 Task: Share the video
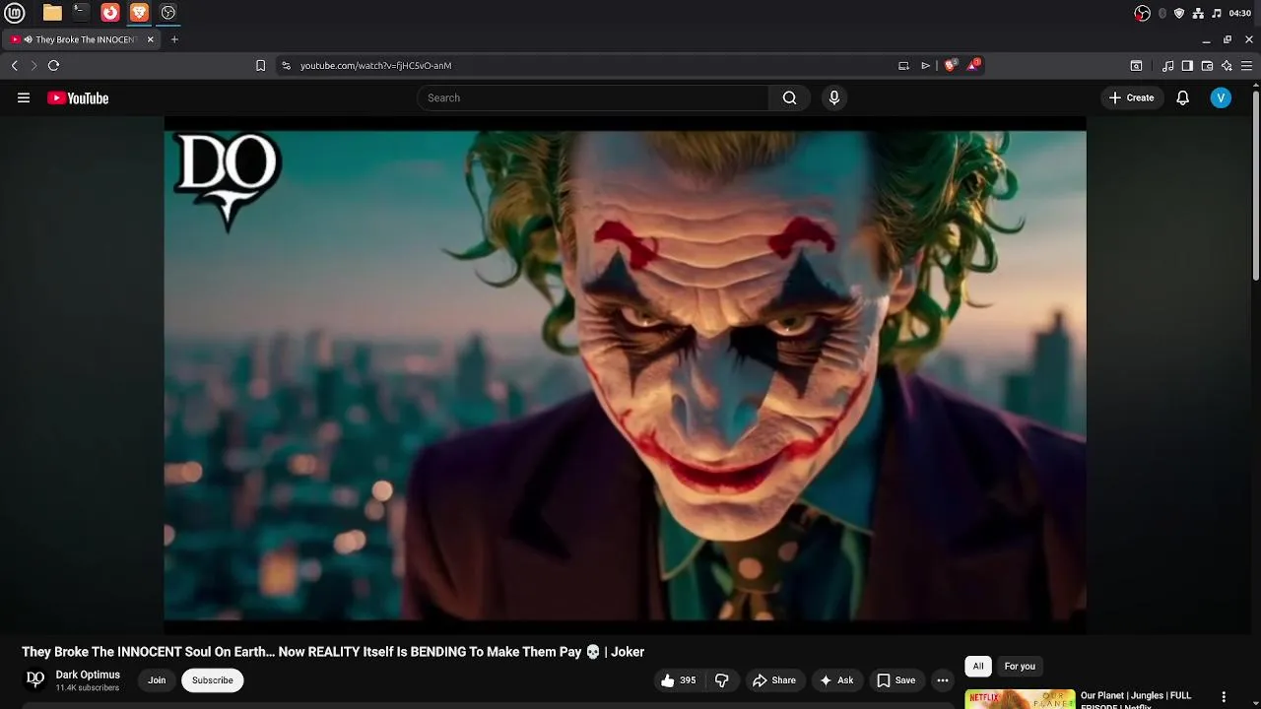pyautogui.click(x=773, y=680)
